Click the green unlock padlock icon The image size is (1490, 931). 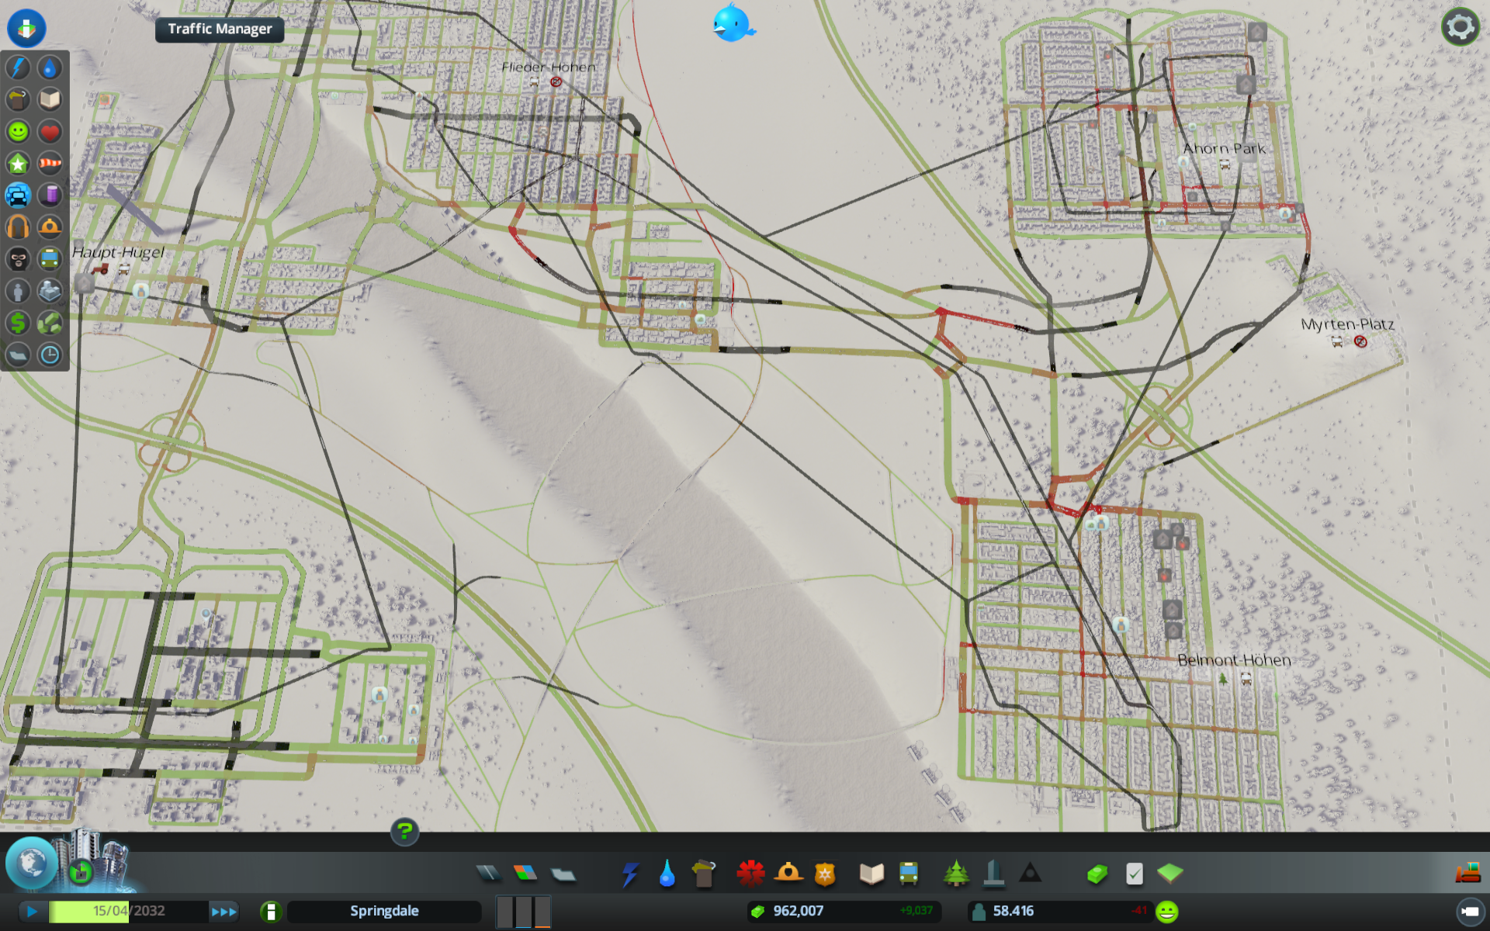(x=81, y=873)
